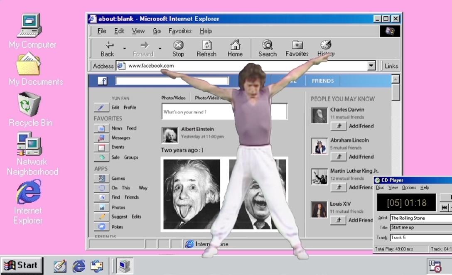452x275 pixels.
Task: Click the Facebook logo icon
Action: [x=102, y=81]
